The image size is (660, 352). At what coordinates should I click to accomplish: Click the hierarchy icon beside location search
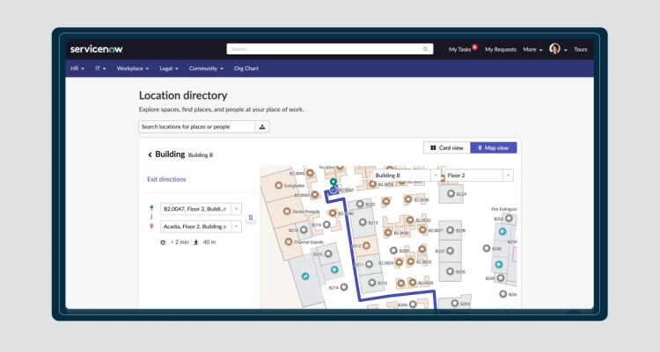pyautogui.click(x=261, y=126)
